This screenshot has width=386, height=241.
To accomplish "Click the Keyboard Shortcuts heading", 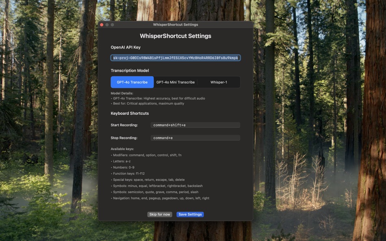I will click(130, 113).
